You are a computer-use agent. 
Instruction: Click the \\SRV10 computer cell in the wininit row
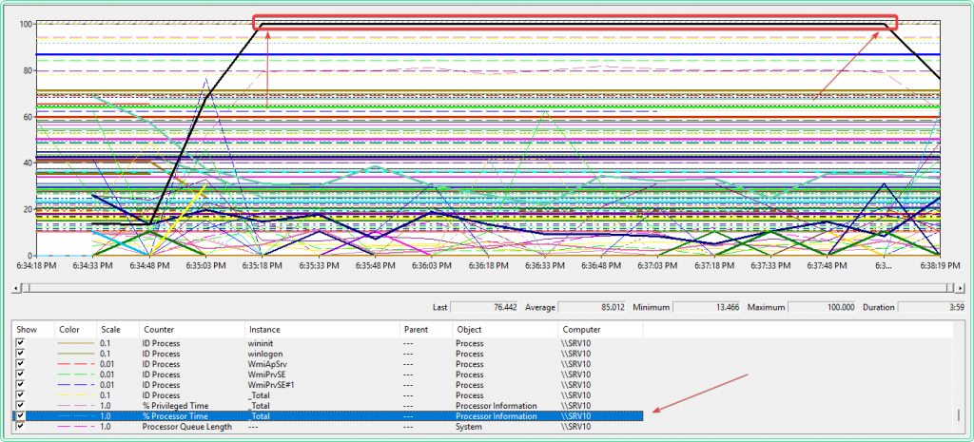click(575, 343)
